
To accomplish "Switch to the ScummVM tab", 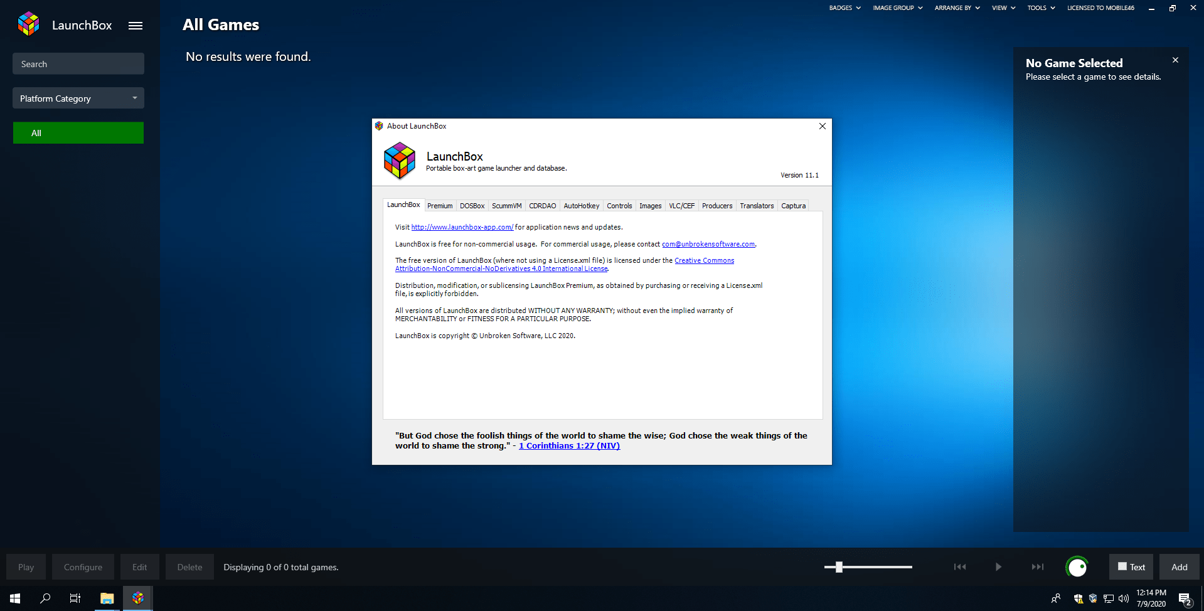I will pyautogui.click(x=507, y=206).
